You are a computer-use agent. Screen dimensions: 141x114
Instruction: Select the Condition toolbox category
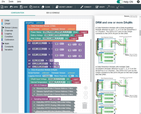(x=9, y=37)
